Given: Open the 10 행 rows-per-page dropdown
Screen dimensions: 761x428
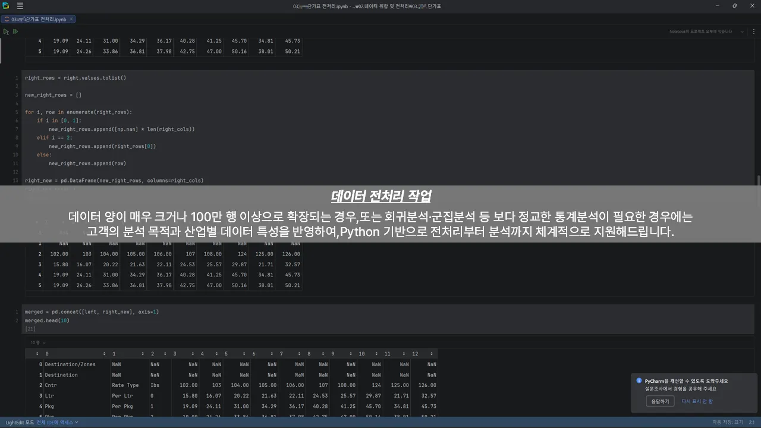Looking at the screenshot, I should pyautogui.click(x=38, y=342).
